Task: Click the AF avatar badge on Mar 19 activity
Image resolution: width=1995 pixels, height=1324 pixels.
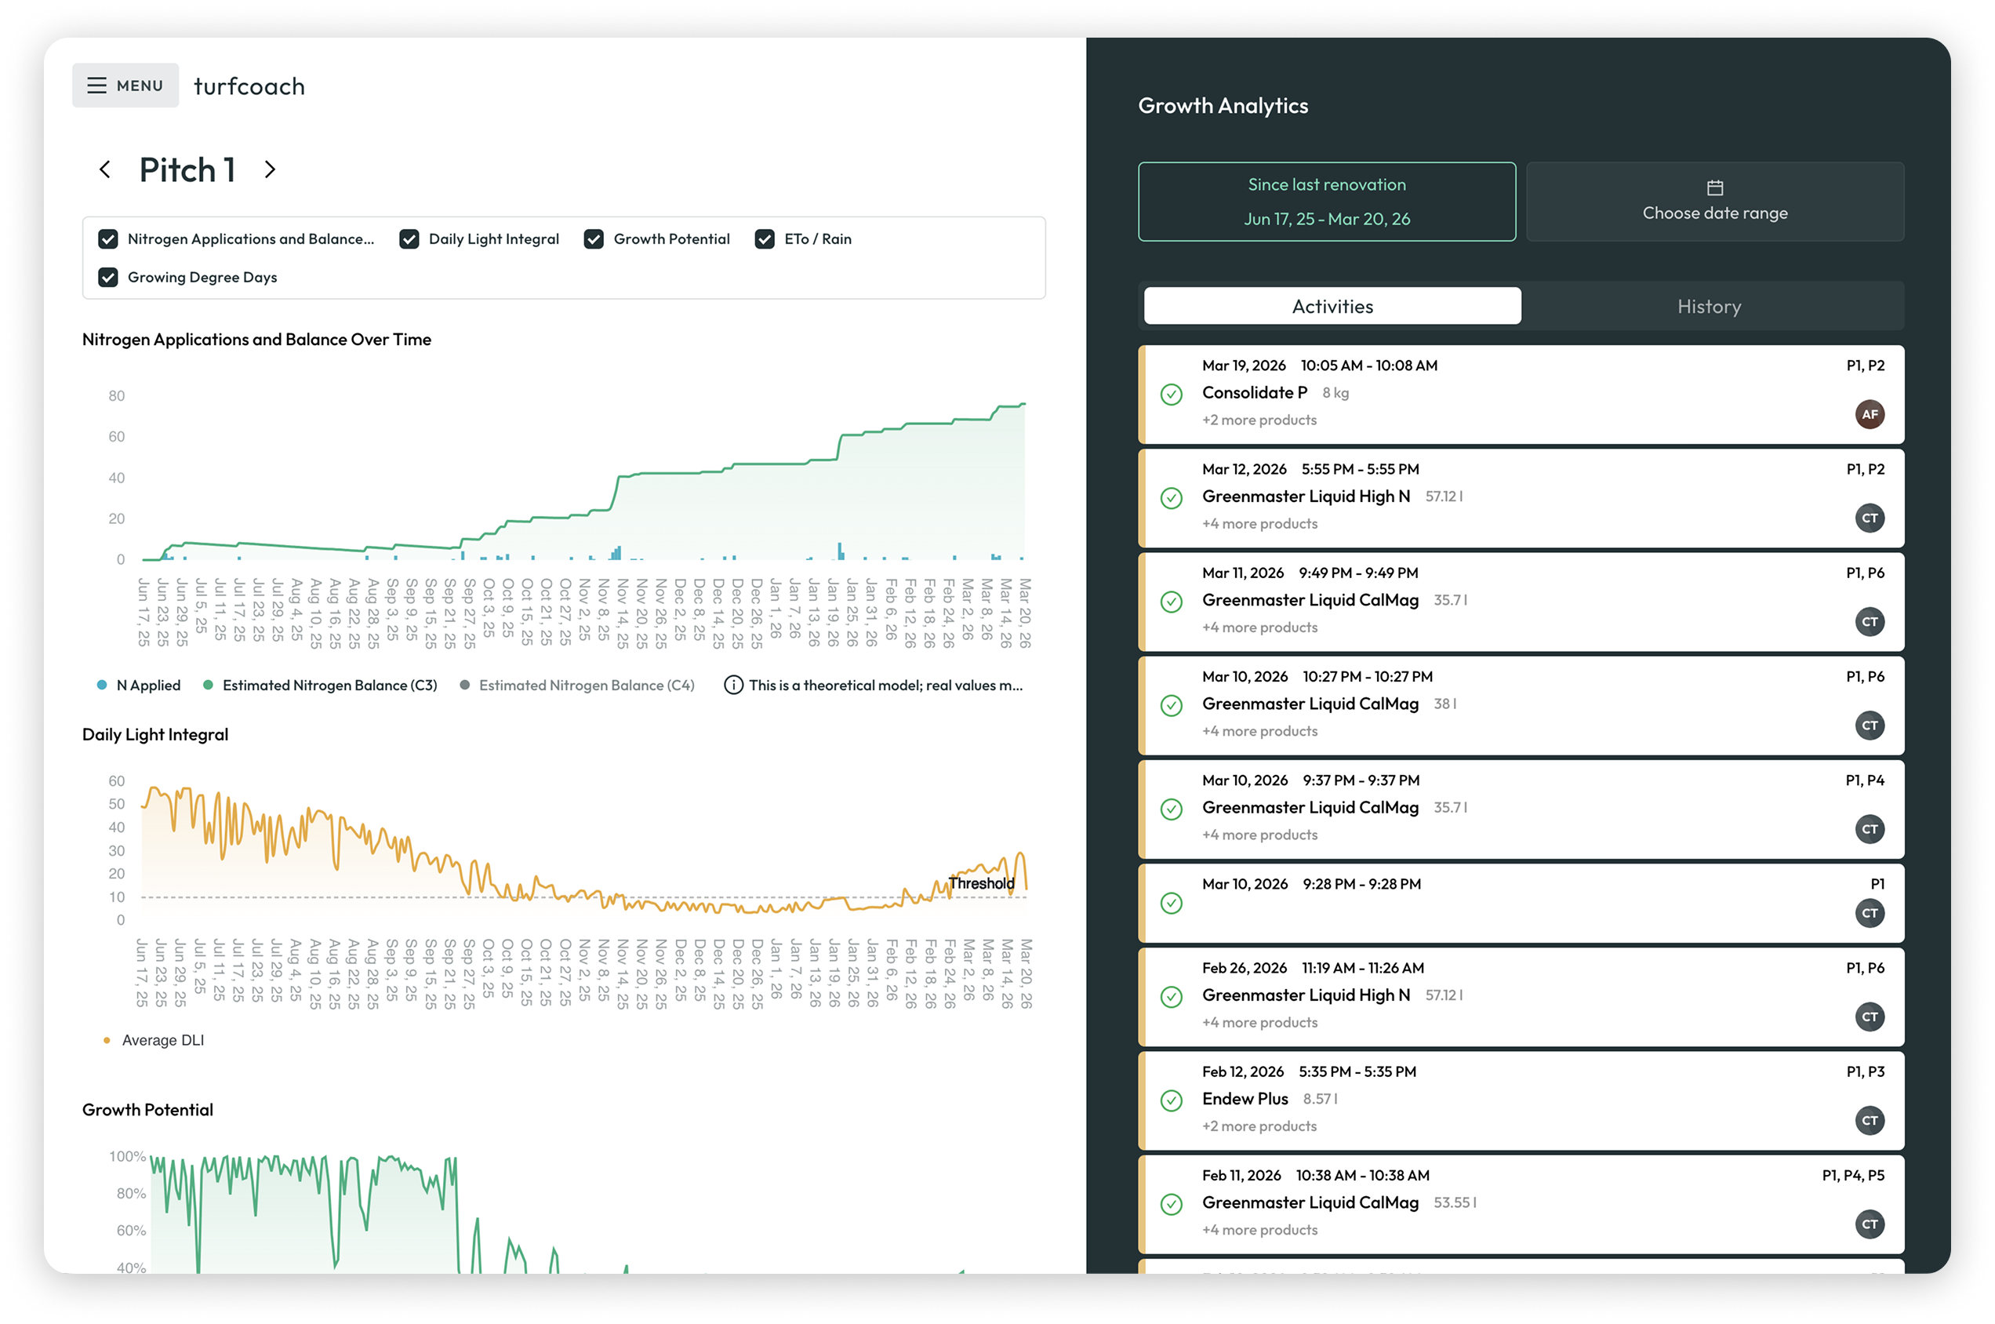Action: [x=1870, y=415]
